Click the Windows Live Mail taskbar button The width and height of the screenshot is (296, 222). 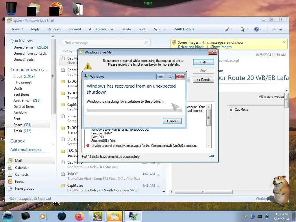pos(115,216)
